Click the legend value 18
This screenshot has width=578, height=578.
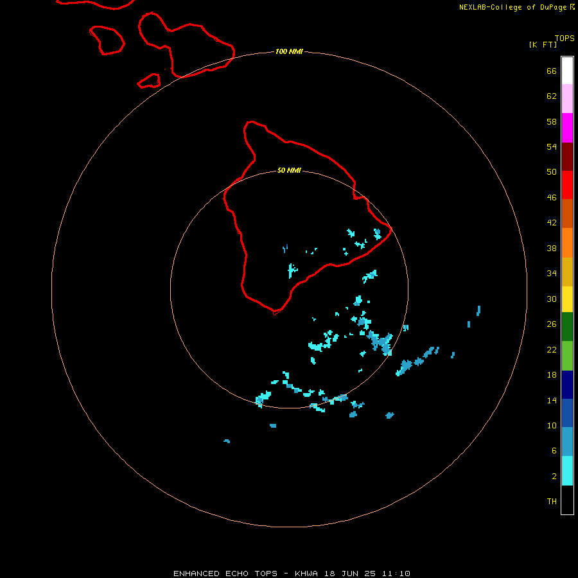point(552,375)
